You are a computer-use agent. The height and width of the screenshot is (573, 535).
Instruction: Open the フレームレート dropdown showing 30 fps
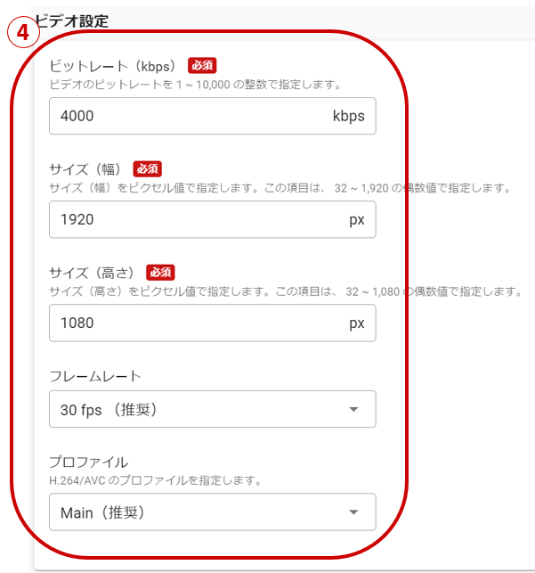[x=196, y=409]
